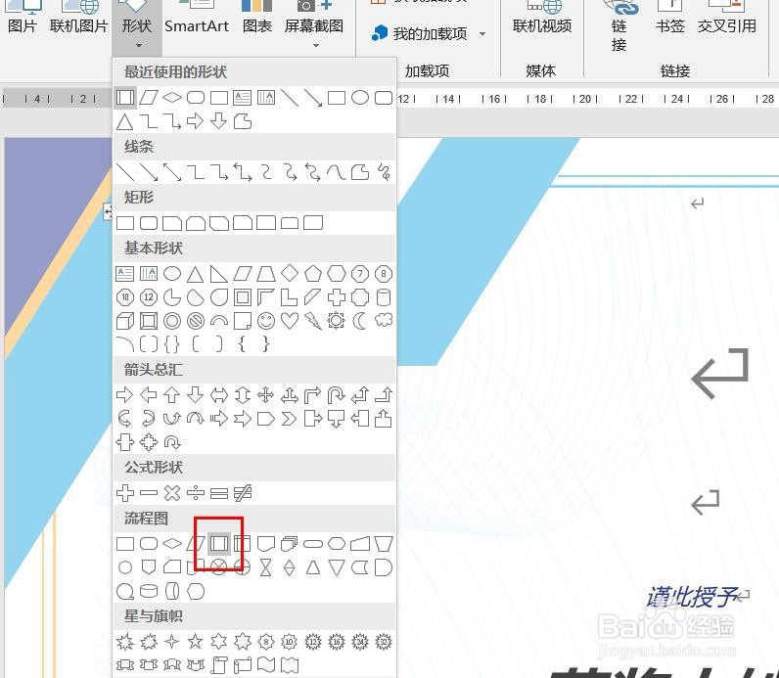779x678 pixels.
Task: Choose the left brace shape
Action: 243,344
